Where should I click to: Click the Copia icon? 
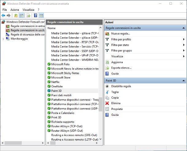click(x=107, y=98)
